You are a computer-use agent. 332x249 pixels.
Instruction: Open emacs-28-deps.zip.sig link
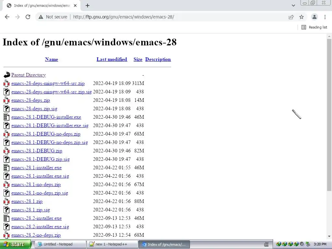coord(34,109)
